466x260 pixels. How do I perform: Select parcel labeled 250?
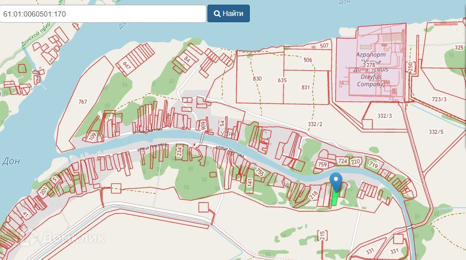point(411,66)
